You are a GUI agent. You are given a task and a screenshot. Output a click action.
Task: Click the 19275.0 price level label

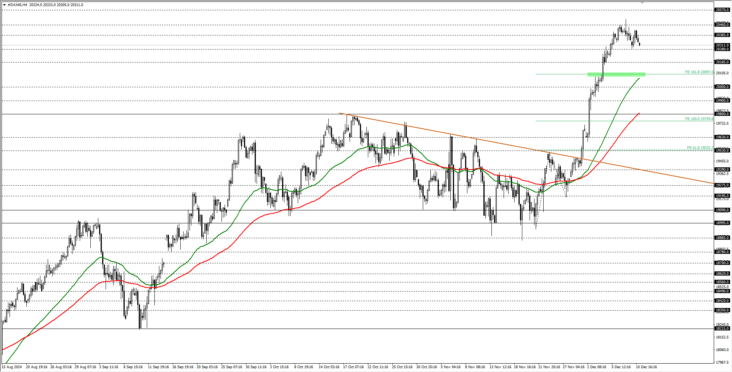coord(722,185)
